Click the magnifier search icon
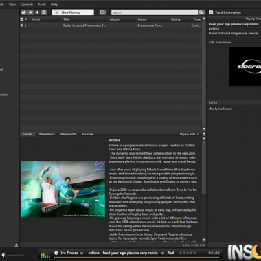This screenshot has width=261, height=261. click(x=201, y=12)
